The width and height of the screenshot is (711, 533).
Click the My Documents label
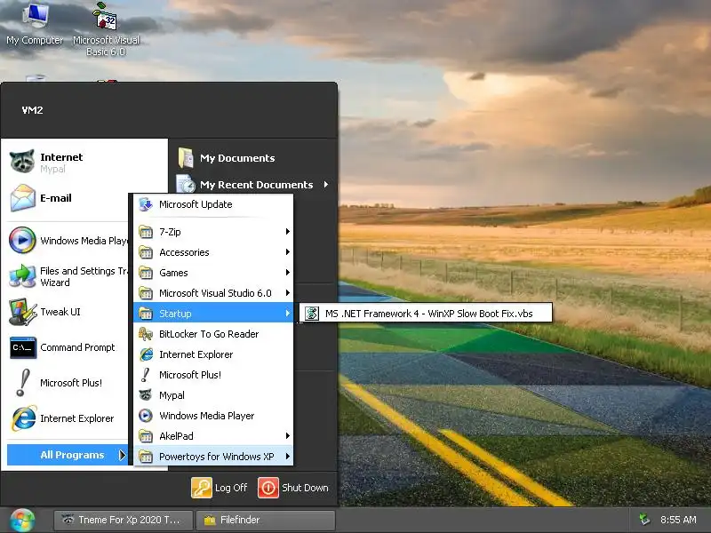pyautogui.click(x=237, y=158)
